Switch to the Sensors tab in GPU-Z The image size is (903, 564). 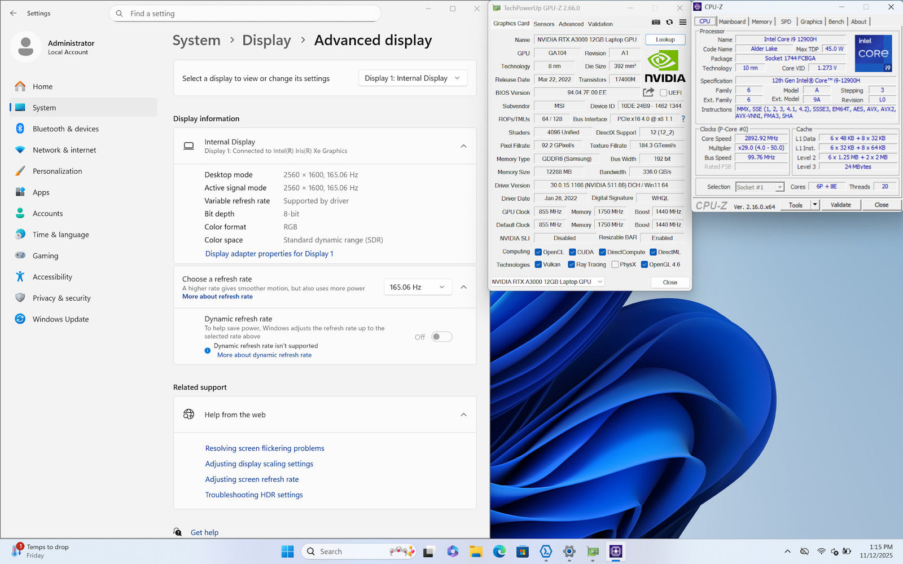(x=543, y=24)
